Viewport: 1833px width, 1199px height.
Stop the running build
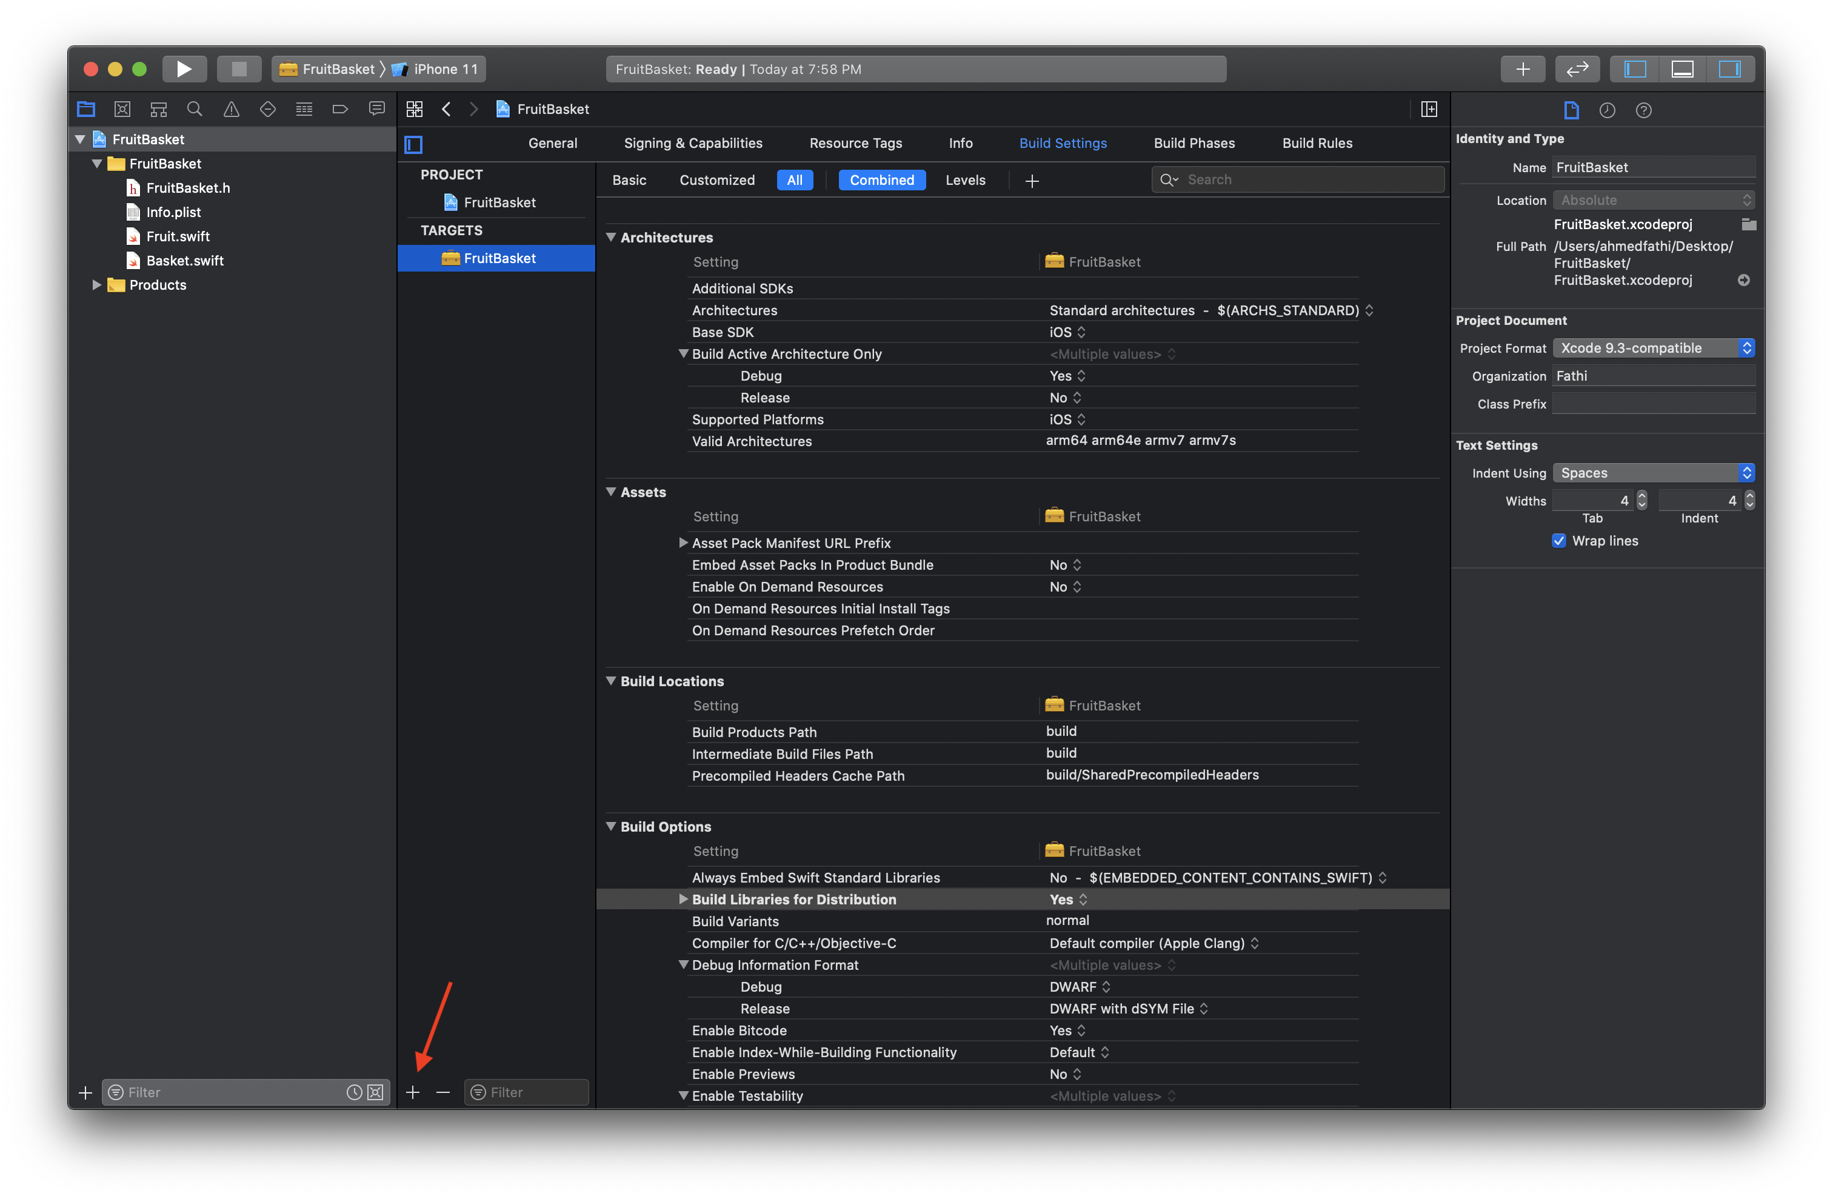239,69
